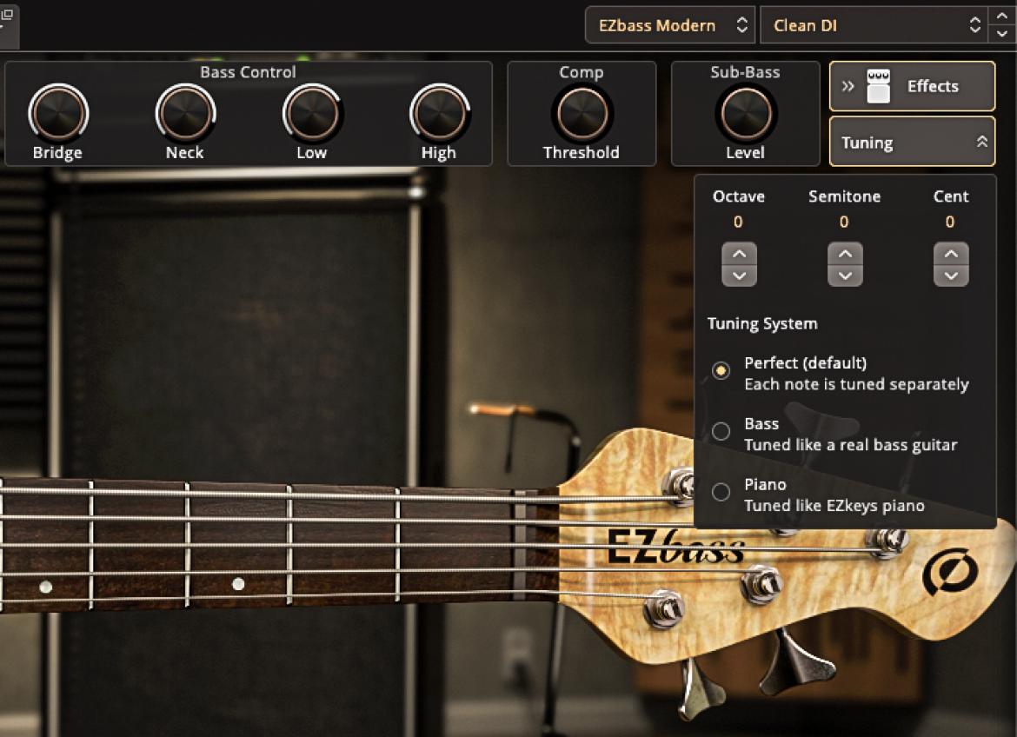This screenshot has height=737, width=1017.
Task: Click the Sub-Bass Level knob
Action: pos(745,113)
